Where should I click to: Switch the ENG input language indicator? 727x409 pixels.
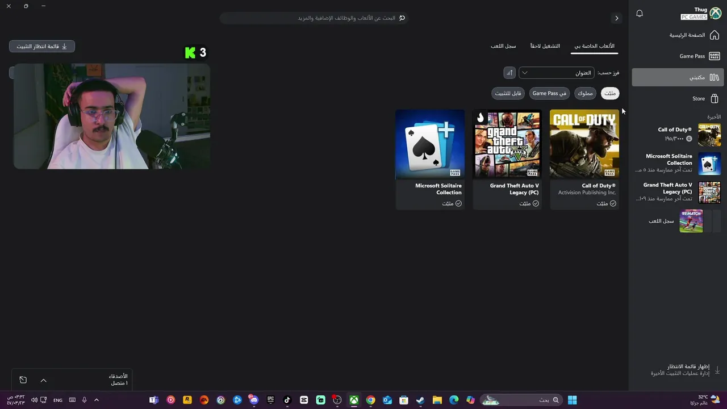coord(58,400)
